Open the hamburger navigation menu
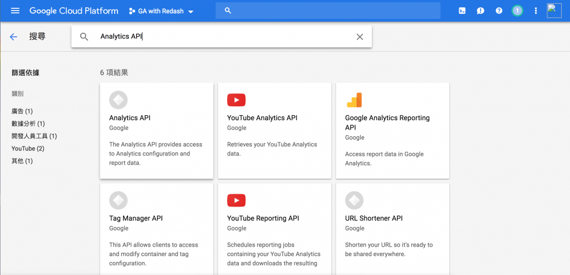Screen dimensions: 570x275 (x=15, y=11)
